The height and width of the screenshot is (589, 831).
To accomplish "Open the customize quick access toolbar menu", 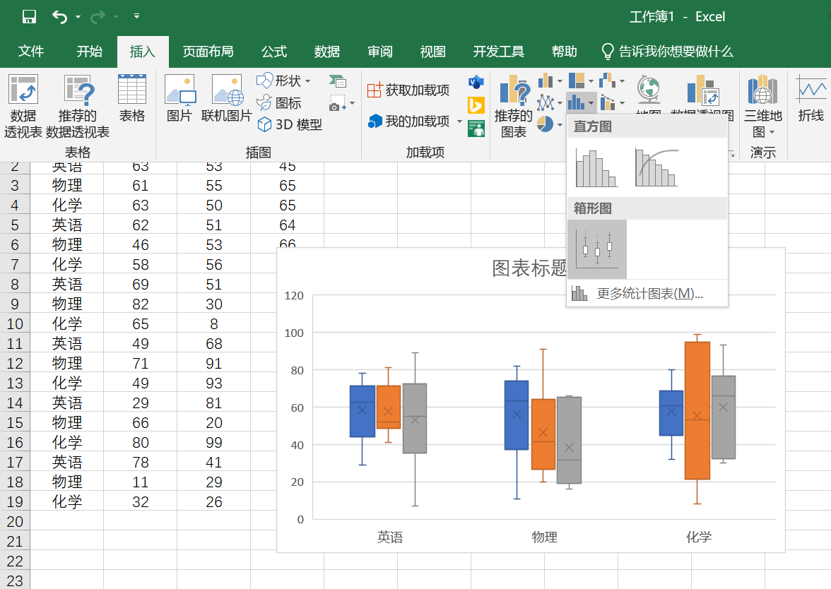I will pos(137,16).
